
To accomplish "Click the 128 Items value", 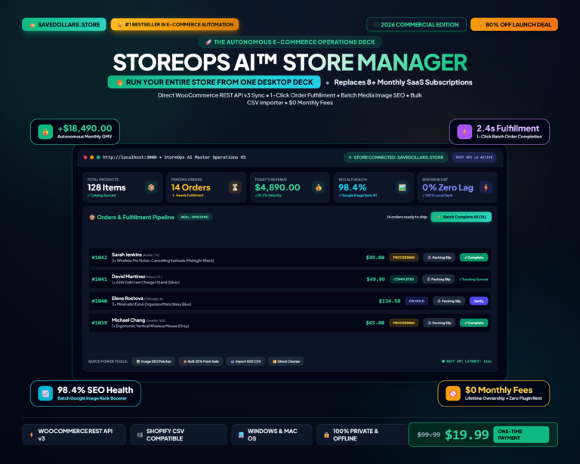I will (106, 187).
